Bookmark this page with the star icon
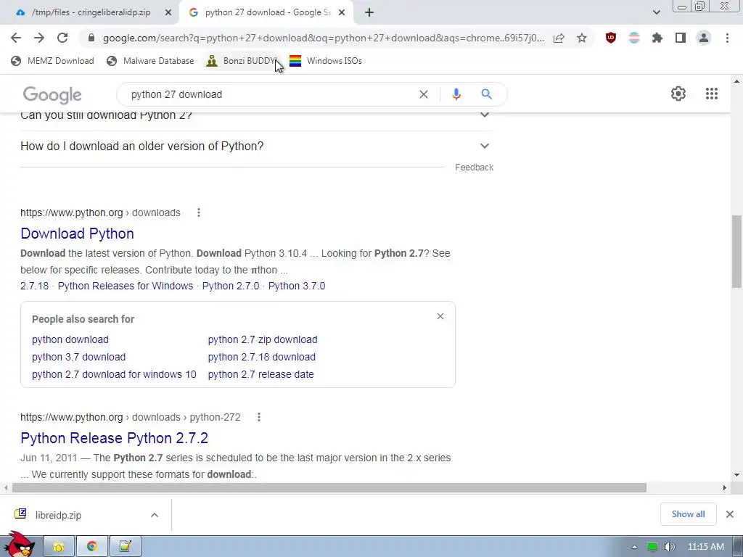 pyautogui.click(x=582, y=38)
